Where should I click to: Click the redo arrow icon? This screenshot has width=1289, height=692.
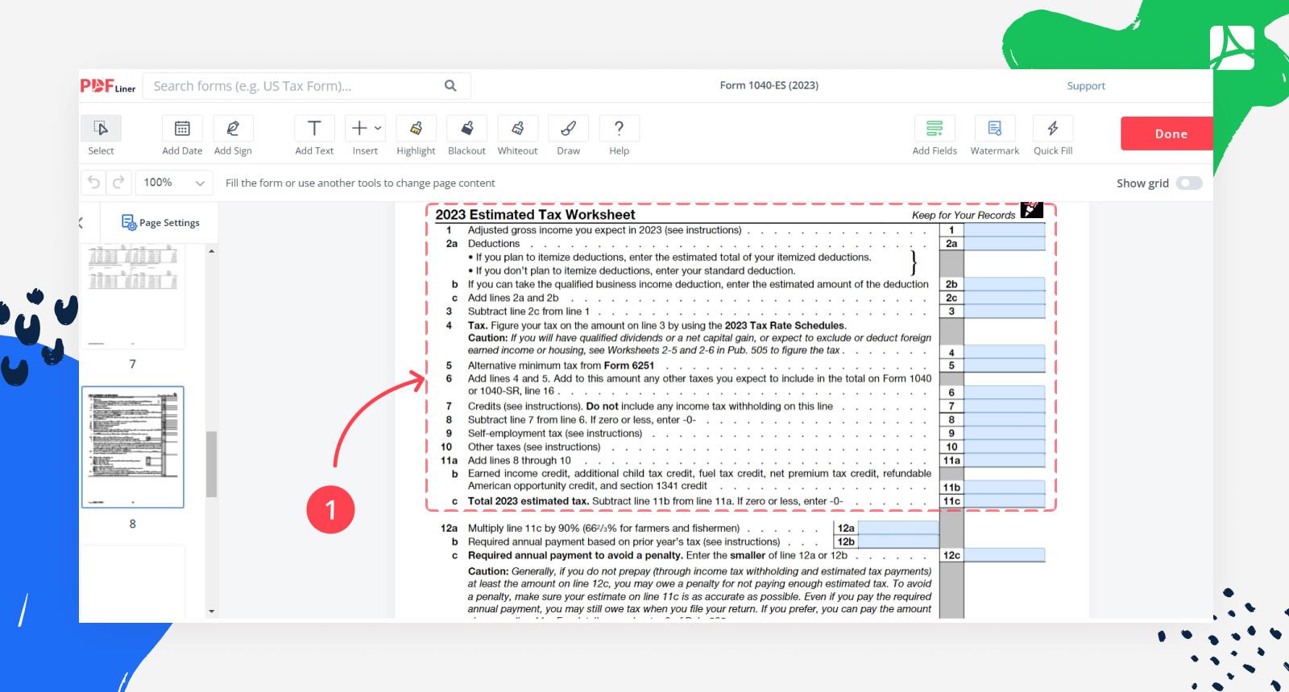tap(118, 183)
